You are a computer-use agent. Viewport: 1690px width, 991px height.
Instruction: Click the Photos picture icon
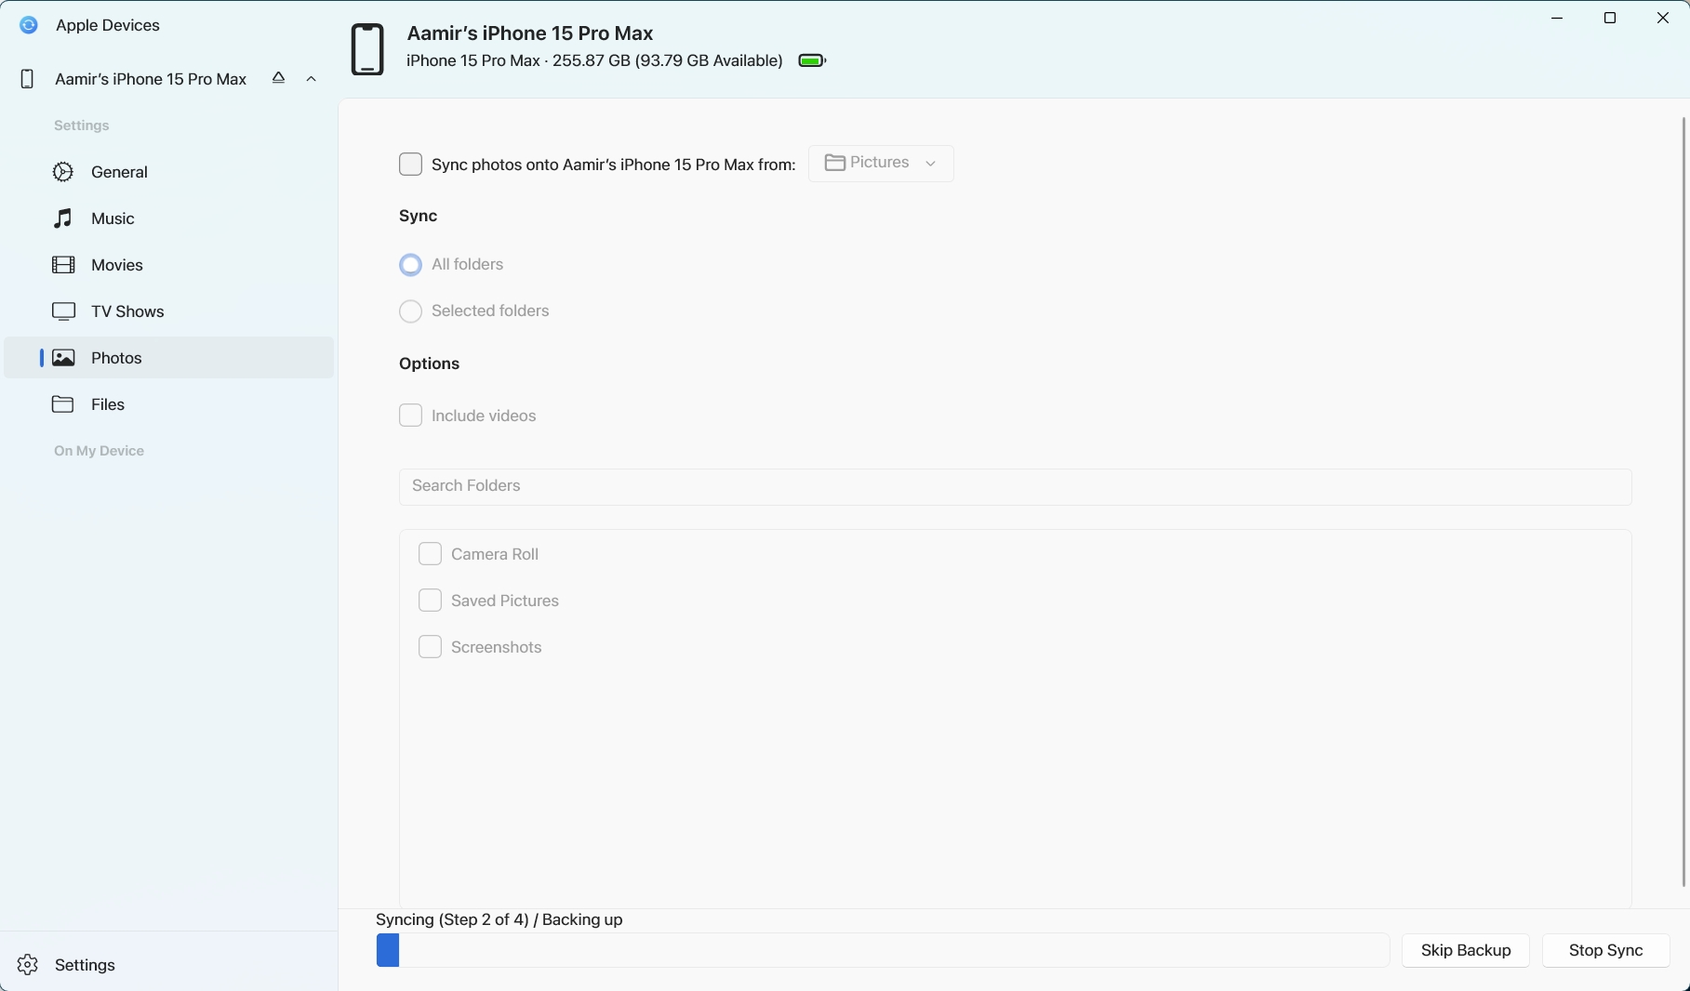click(63, 358)
